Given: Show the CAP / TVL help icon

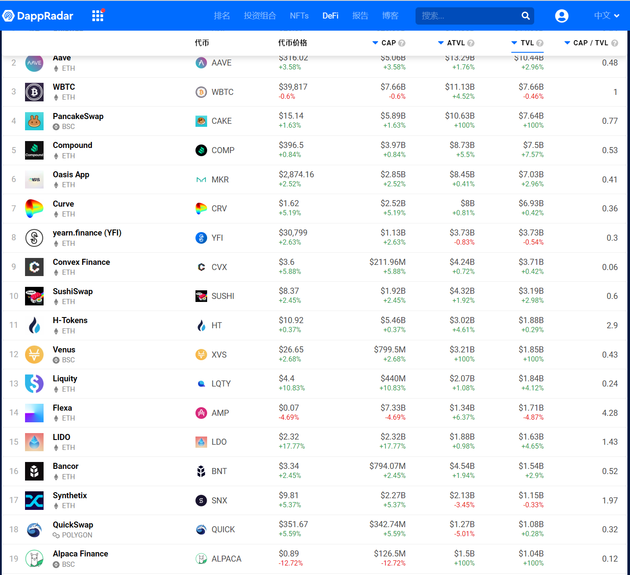Looking at the screenshot, I should 615,43.
